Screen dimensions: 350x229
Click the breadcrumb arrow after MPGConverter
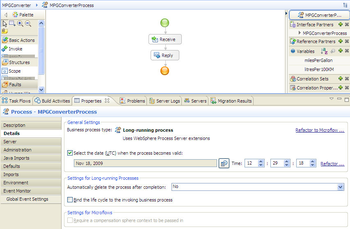coord(37,5)
